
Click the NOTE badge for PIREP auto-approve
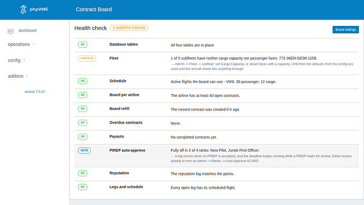(x=84, y=151)
